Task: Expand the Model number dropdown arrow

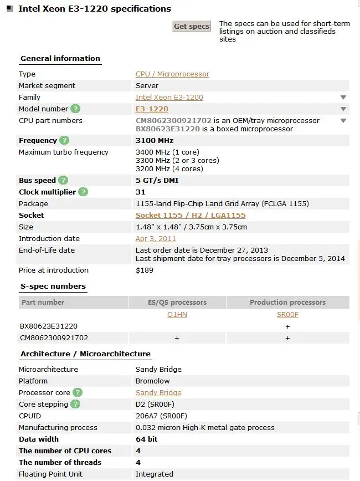Action: [x=343, y=109]
